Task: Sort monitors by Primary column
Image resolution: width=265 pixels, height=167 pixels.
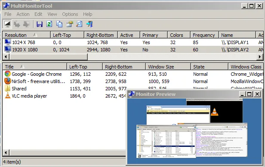Action: 154,35
